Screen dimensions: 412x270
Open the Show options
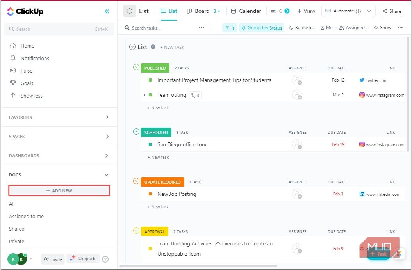pyautogui.click(x=383, y=28)
